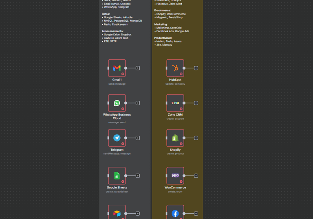The width and height of the screenshot is (313, 219).
Task: Add a node after Facebook node
Action: click(196, 214)
